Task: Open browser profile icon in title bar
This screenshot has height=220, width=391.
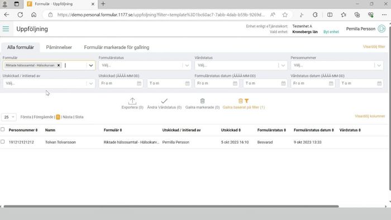Action: tap(4, 4)
